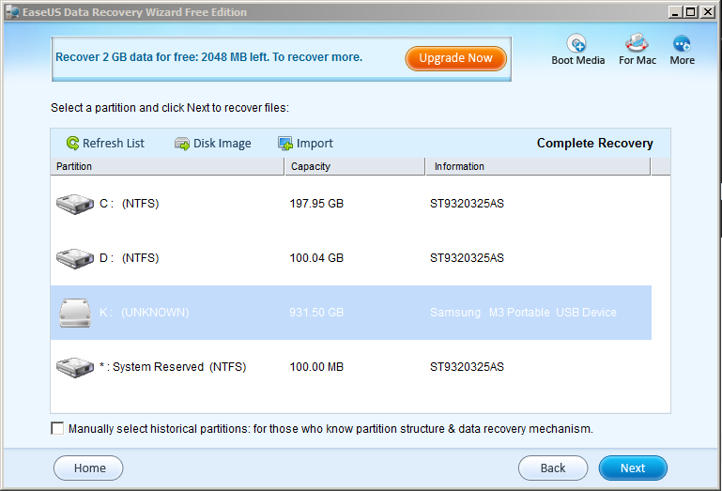
Task: Click the Upgrade Now button
Action: click(456, 58)
